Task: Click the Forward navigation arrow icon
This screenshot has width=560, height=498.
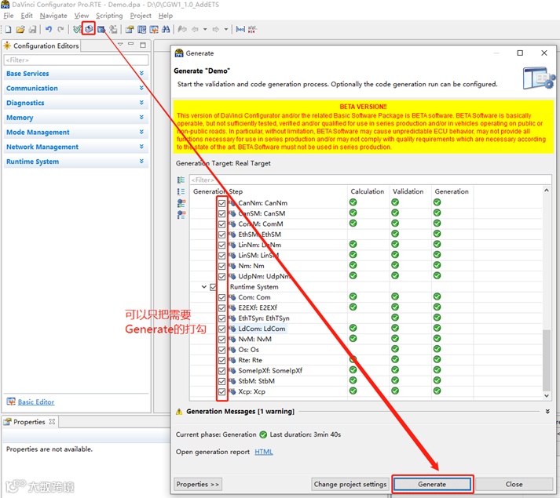Action: pos(216,29)
